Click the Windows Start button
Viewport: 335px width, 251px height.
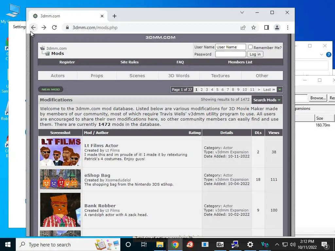click(8, 244)
